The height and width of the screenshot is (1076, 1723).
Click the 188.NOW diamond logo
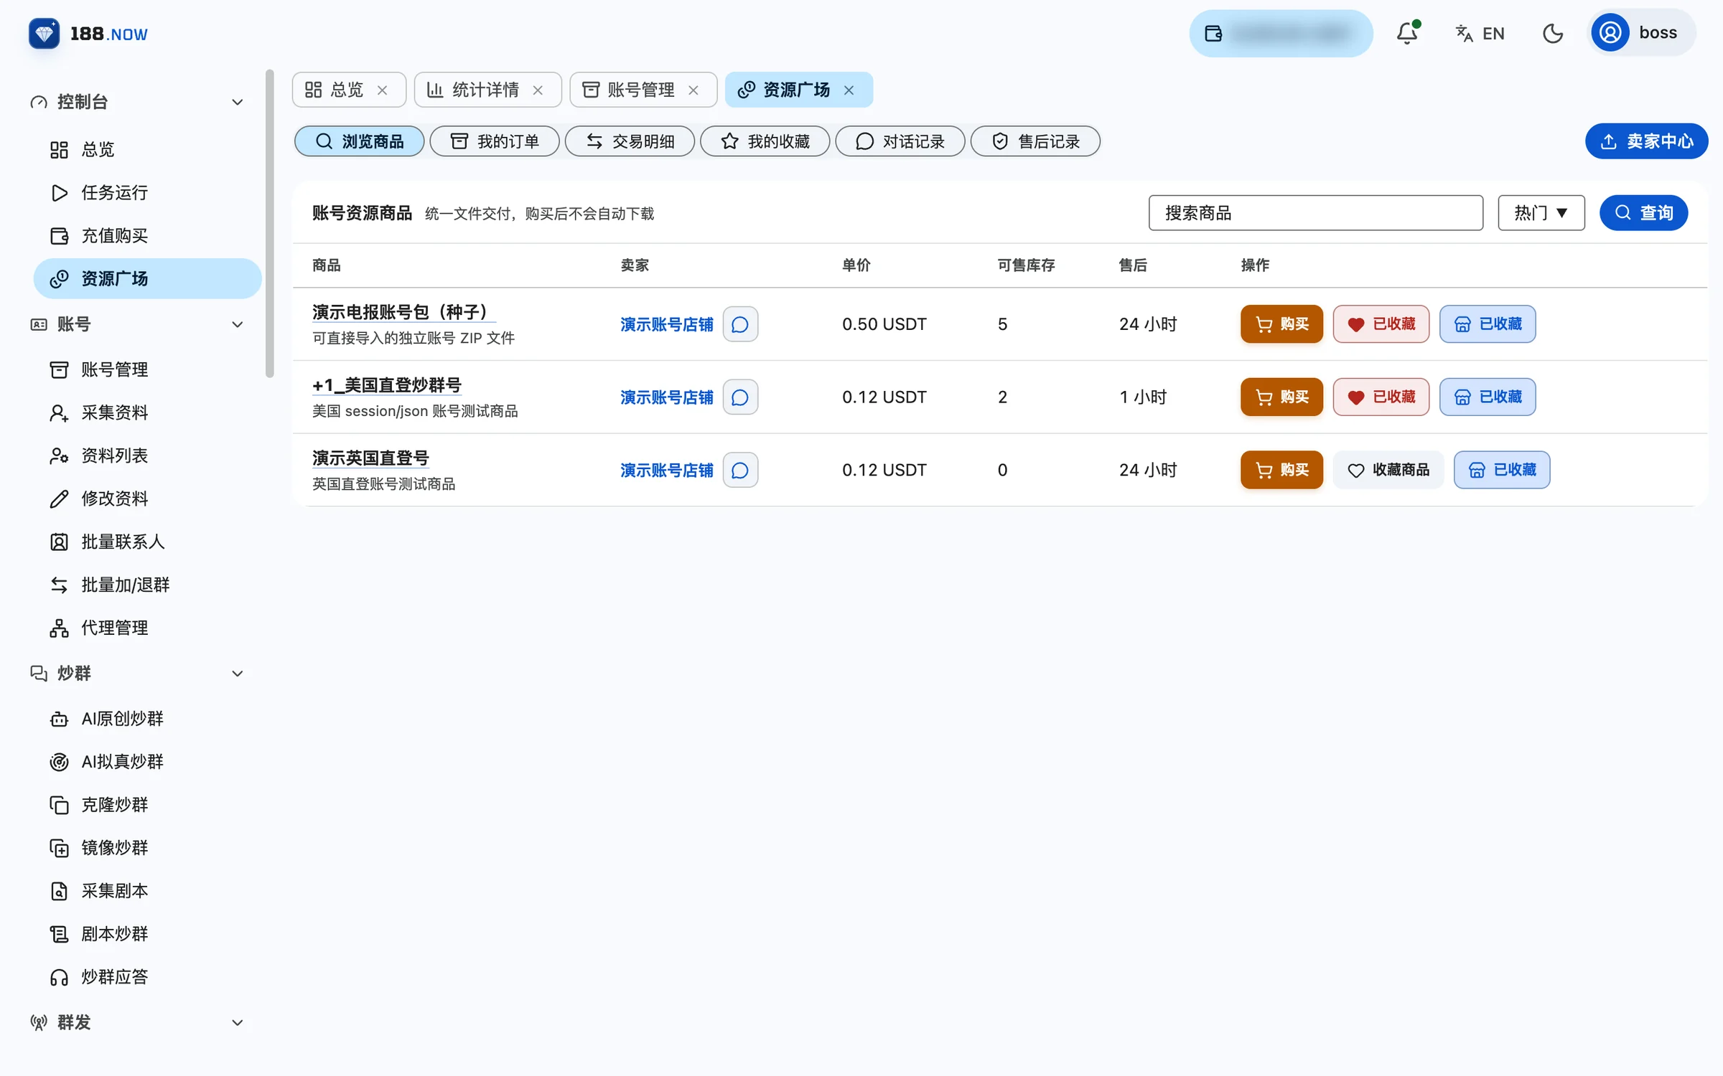pos(44,33)
